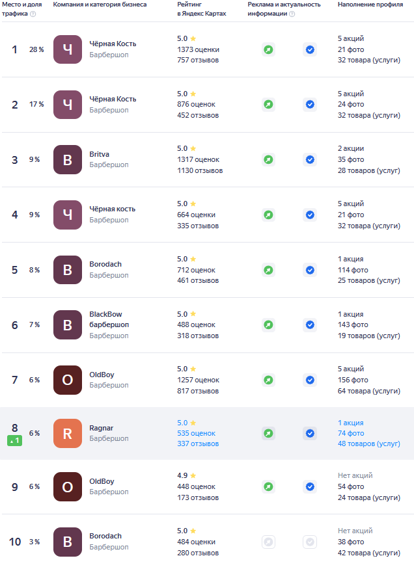
Task: Click the orange Ragnar logo thumbnail
Action: [68, 433]
